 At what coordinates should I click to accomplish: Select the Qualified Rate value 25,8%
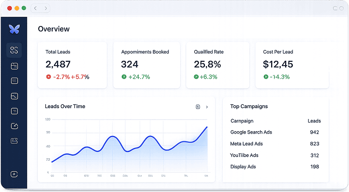click(207, 64)
